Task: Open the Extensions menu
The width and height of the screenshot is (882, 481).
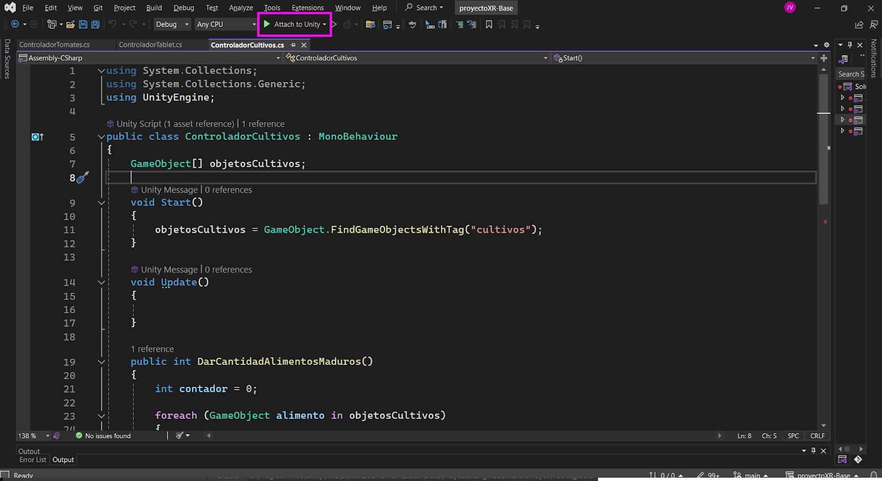Action: coord(308,8)
